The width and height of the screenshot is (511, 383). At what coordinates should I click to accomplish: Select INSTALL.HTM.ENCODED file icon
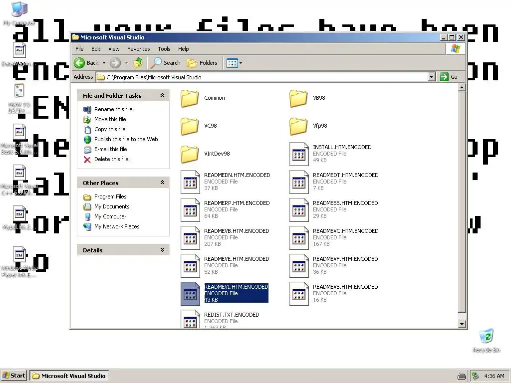click(x=299, y=154)
